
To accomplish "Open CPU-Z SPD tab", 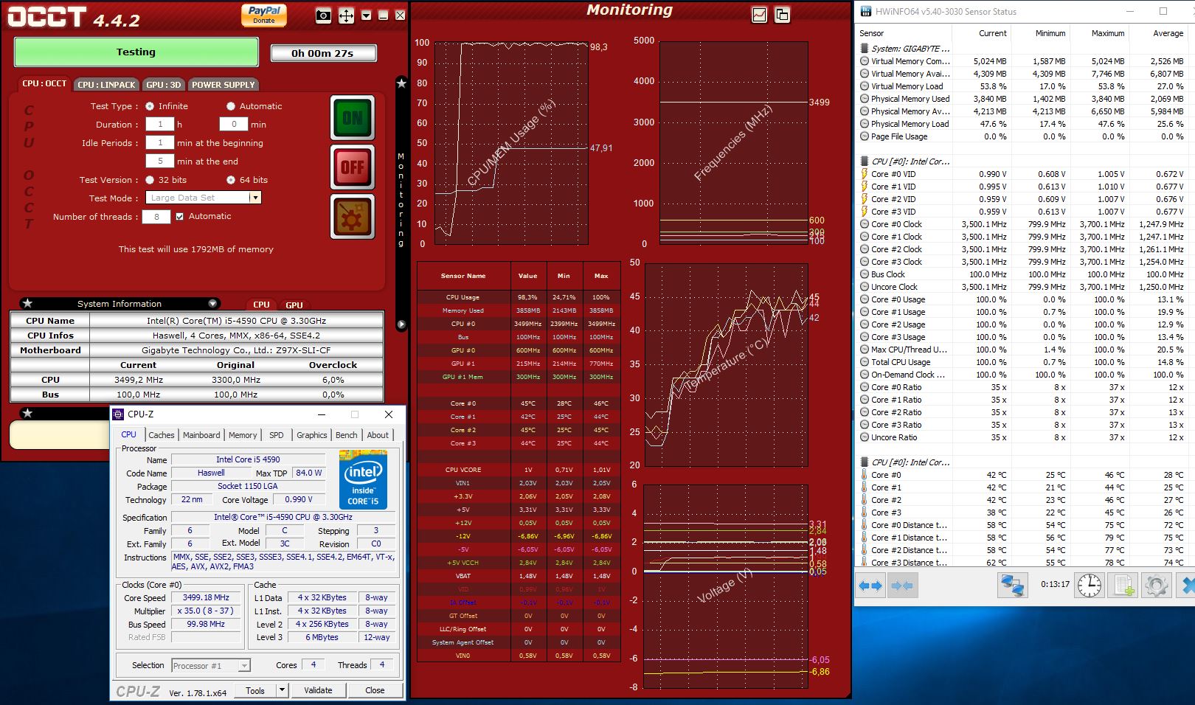I will coord(277,435).
